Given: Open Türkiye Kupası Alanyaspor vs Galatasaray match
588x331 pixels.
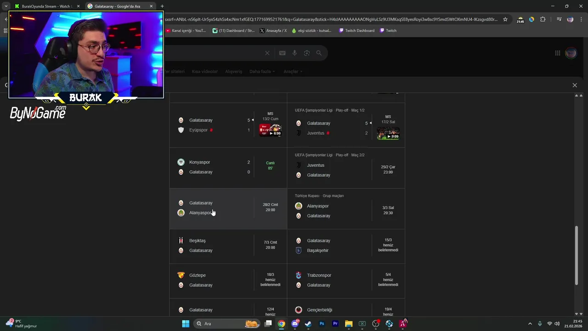Looking at the screenshot, I should (346, 209).
